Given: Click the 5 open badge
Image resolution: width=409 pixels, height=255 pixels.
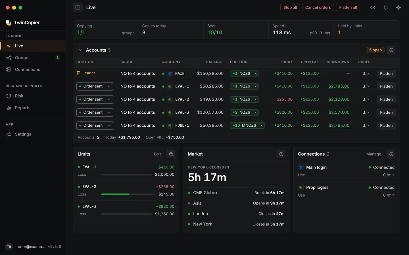Looking at the screenshot, I should click(375, 50).
